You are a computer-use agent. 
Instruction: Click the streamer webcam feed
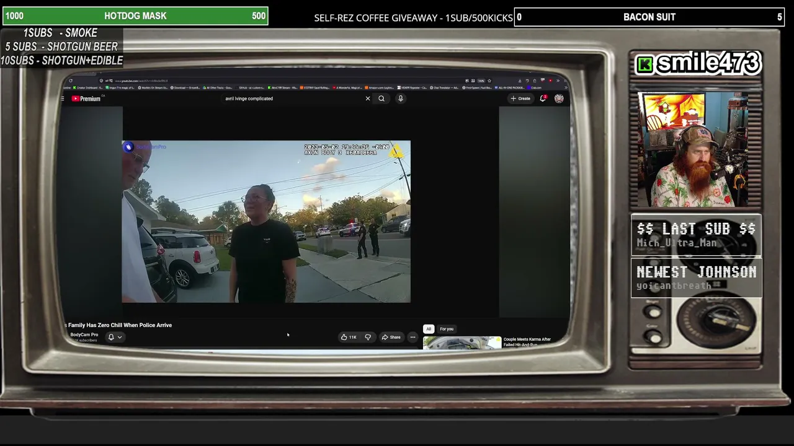(692, 150)
